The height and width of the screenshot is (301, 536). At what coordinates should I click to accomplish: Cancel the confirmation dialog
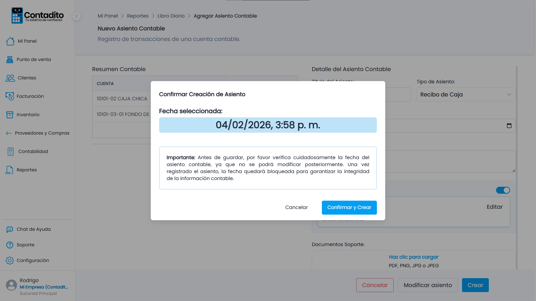tap(296, 208)
